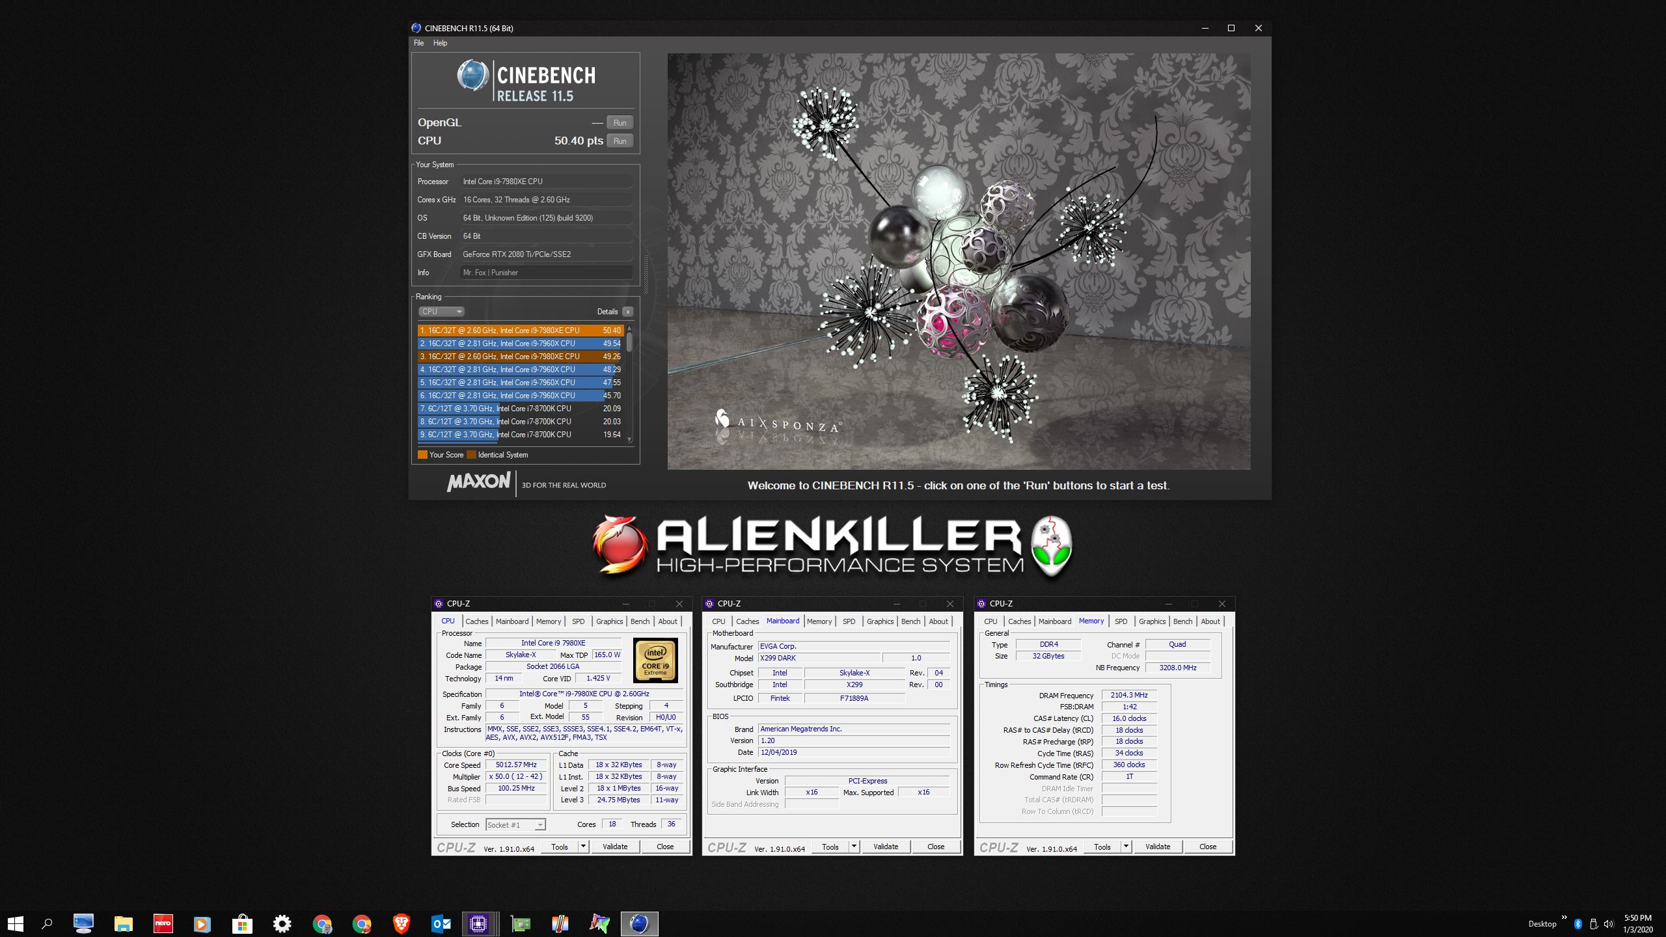Open the Cinebench File menu
Screen dimensions: 1666x937
(x=418, y=43)
